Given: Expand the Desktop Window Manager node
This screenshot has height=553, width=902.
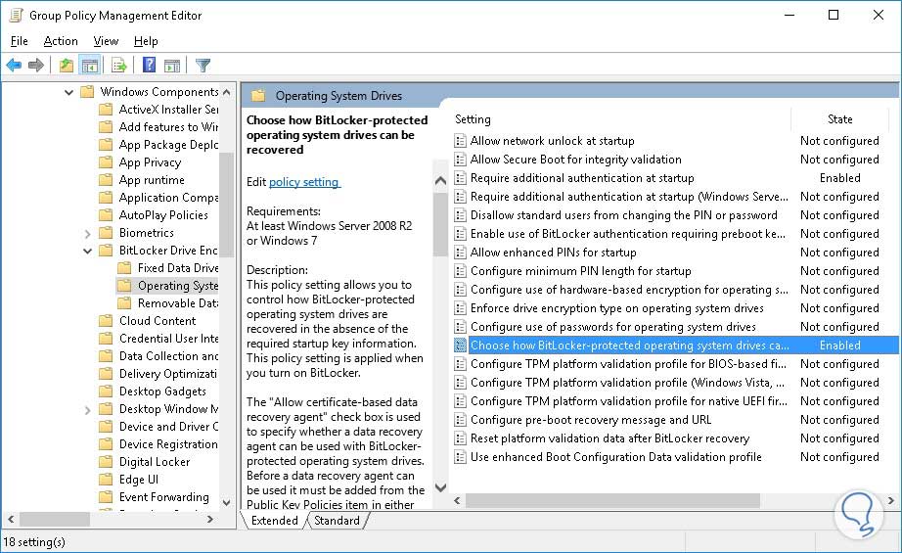Looking at the screenshot, I should (87, 410).
